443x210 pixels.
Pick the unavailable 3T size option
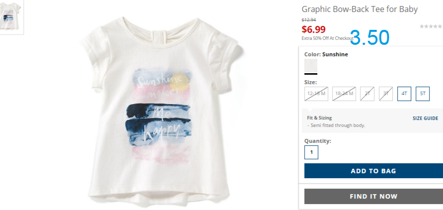click(386, 94)
